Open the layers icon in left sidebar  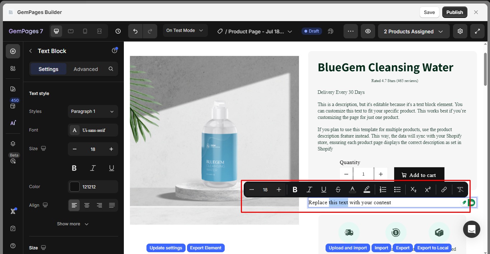(x=13, y=144)
